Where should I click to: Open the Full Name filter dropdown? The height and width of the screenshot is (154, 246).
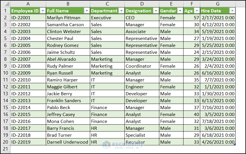click(87, 11)
